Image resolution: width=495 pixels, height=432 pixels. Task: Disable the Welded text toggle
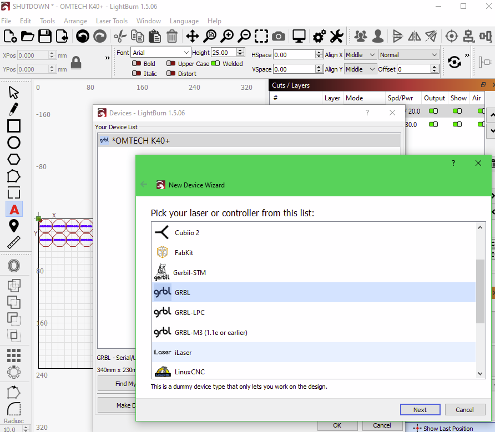click(215, 64)
